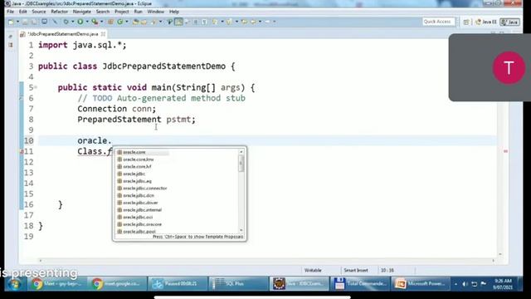Select oracle.core.lmx proposal
531x299 pixels.
click(139, 159)
